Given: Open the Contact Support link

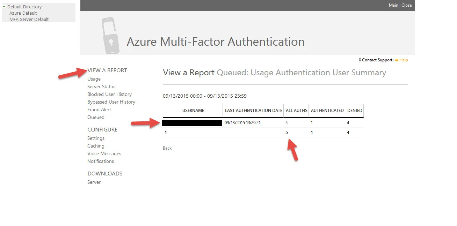Looking at the screenshot, I should tap(377, 60).
